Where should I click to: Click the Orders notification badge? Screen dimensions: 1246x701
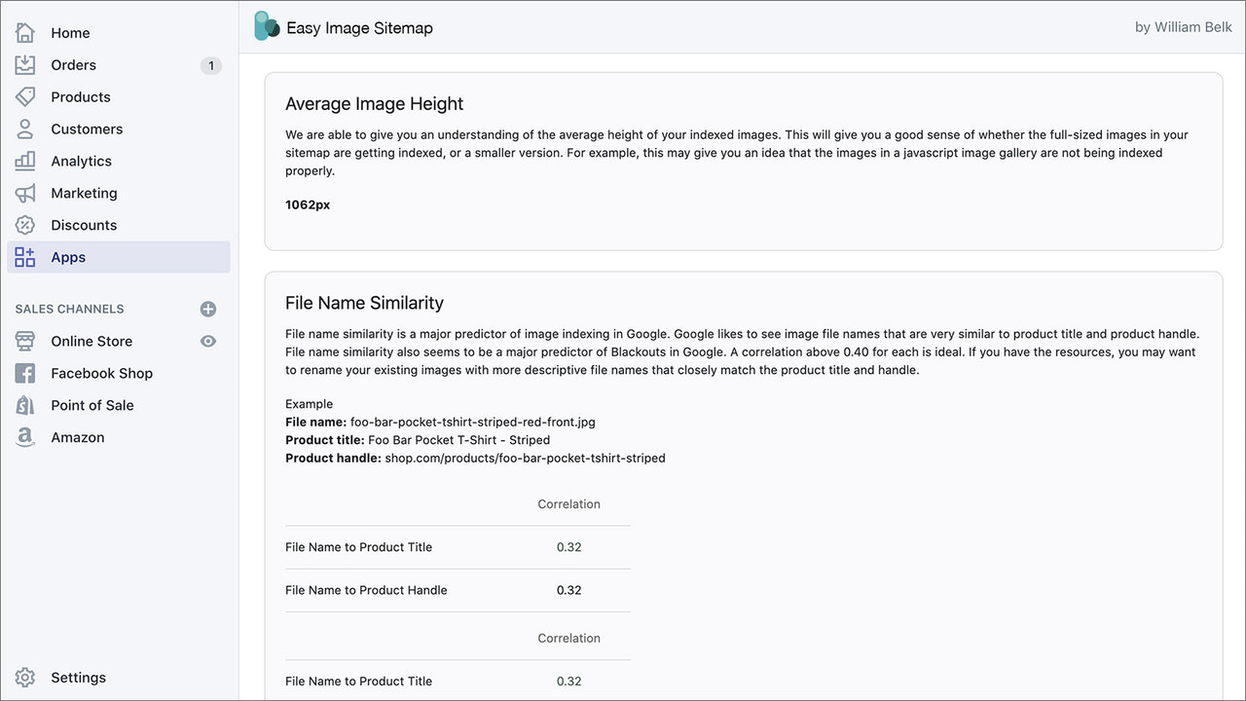click(210, 65)
